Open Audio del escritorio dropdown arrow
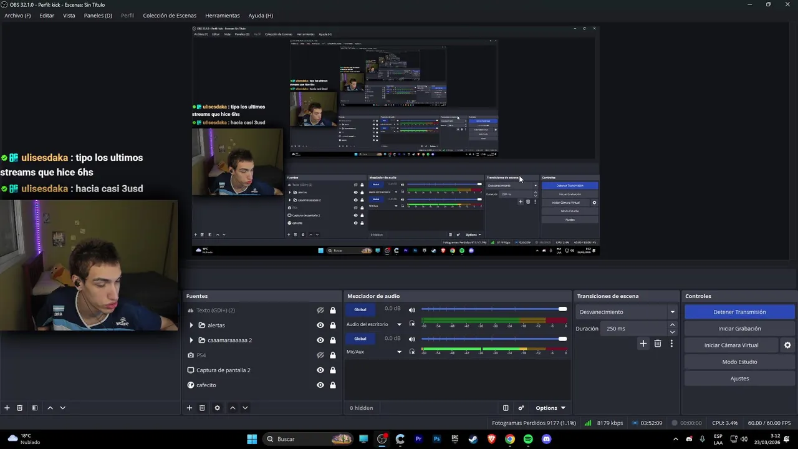 click(x=399, y=324)
